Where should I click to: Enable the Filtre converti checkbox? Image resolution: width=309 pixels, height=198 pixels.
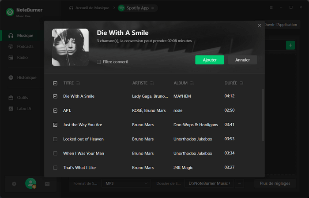point(99,62)
